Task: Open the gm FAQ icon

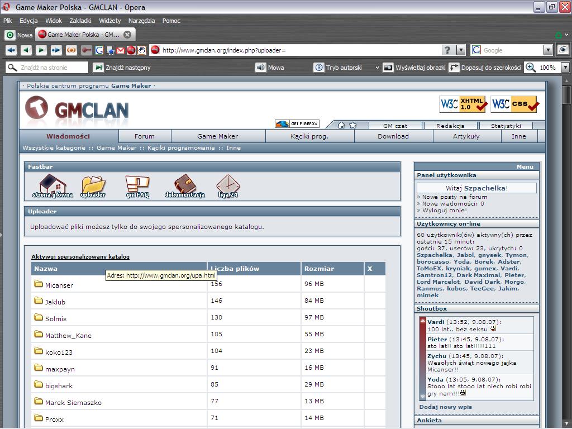Action: pyautogui.click(x=137, y=185)
